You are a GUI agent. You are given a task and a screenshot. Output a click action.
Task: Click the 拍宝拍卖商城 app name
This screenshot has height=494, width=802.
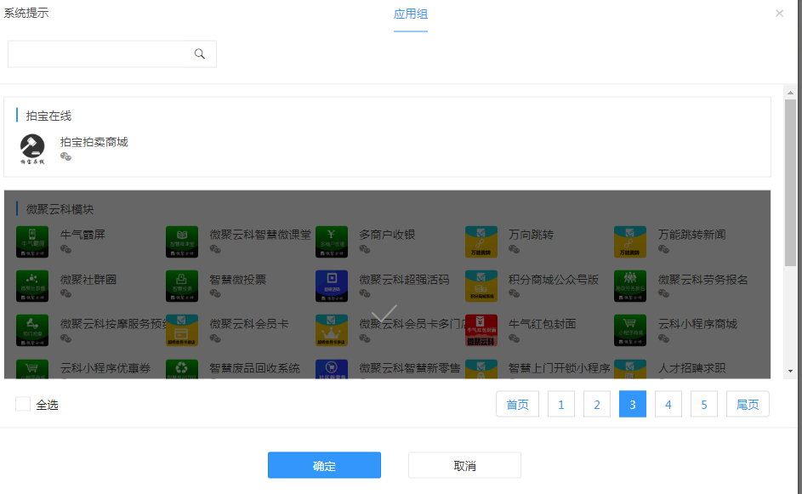click(94, 142)
